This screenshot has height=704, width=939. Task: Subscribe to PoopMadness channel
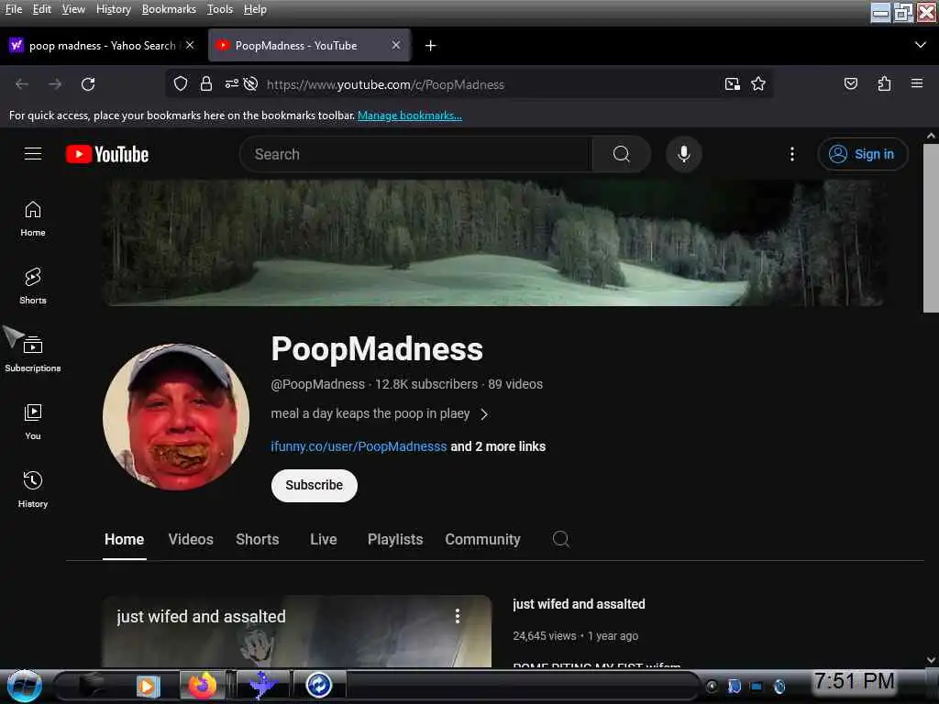point(314,485)
